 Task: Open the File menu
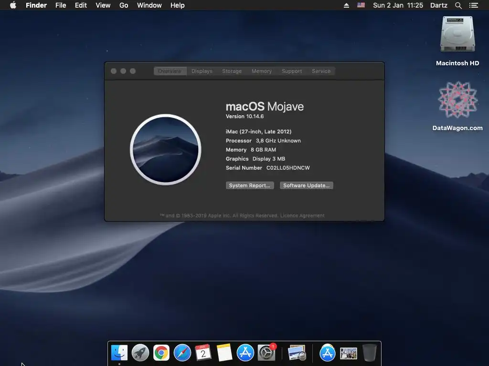point(61,5)
